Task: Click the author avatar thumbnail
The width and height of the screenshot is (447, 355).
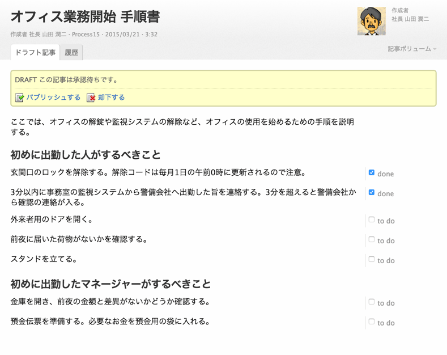Action: [x=372, y=21]
